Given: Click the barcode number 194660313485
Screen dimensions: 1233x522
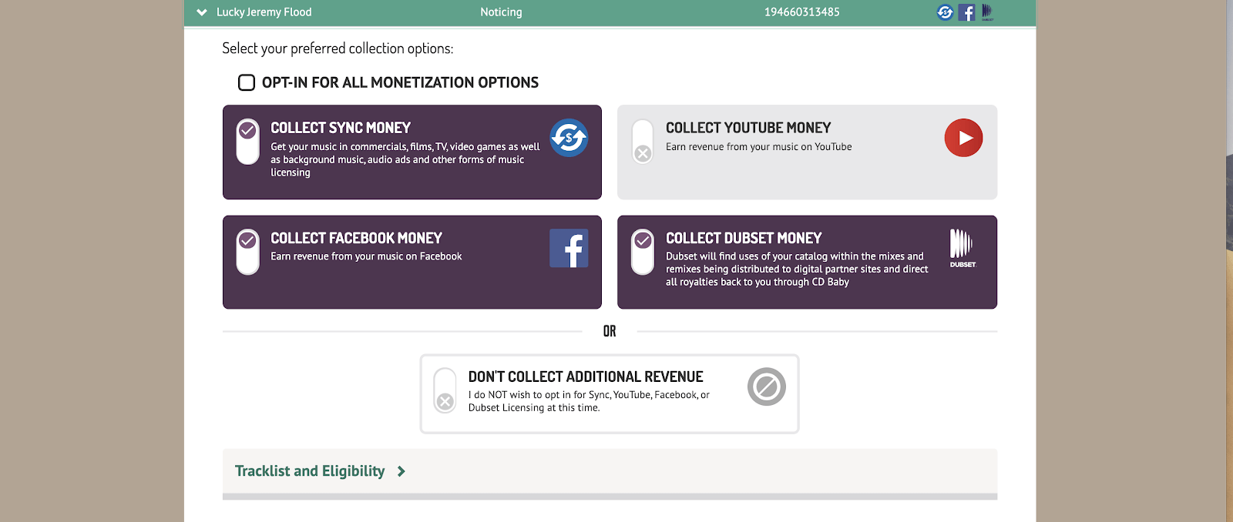Looking at the screenshot, I should coord(801,12).
